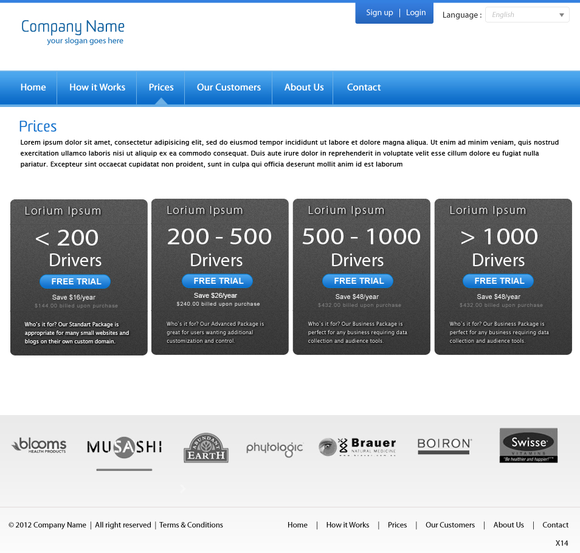Click the blooms health products logo
Image resolution: width=580 pixels, height=553 pixels.
coord(39,445)
